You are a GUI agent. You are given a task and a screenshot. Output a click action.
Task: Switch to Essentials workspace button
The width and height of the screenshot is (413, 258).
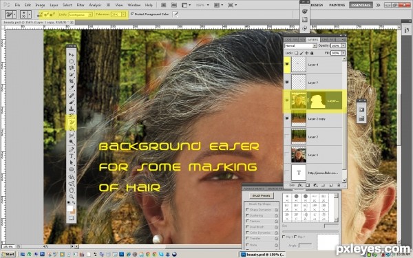361,5
